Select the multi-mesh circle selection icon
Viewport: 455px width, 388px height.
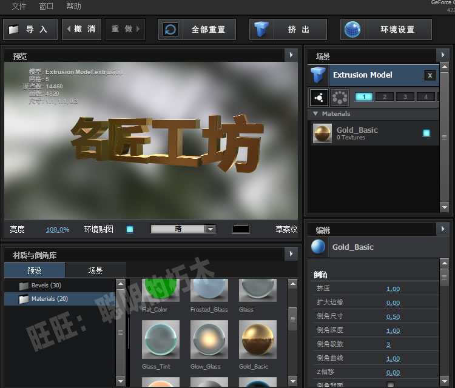[x=340, y=98]
